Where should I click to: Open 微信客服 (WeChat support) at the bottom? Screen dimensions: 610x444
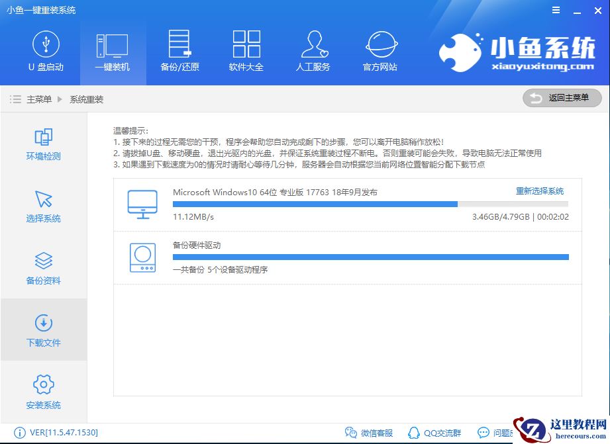point(370,432)
